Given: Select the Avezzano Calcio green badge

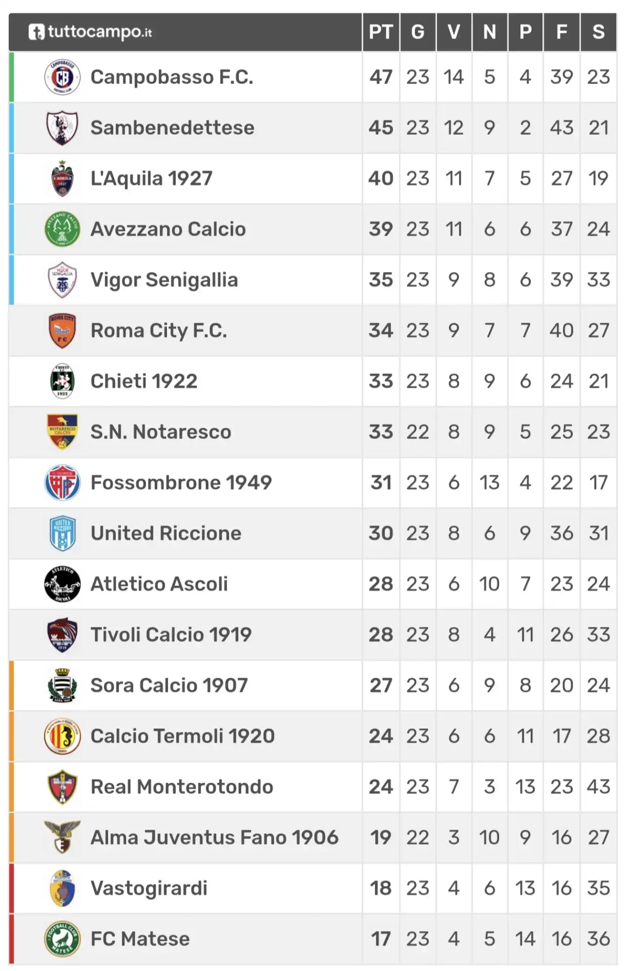Looking at the screenshot, I should pos(62,229).
